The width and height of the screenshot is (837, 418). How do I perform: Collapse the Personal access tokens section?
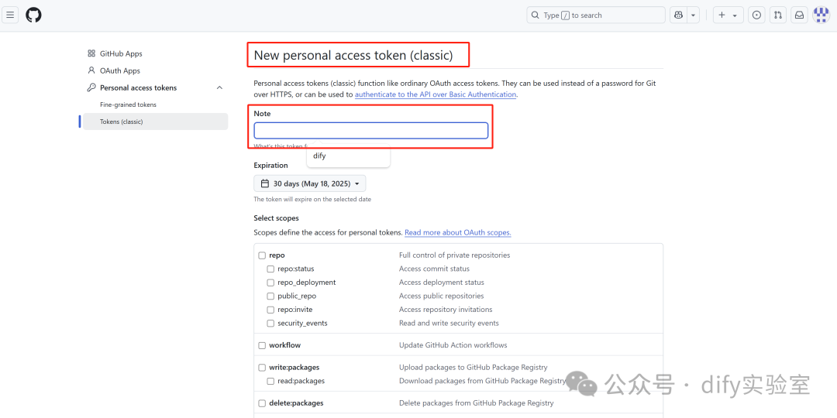click(219, 87)
